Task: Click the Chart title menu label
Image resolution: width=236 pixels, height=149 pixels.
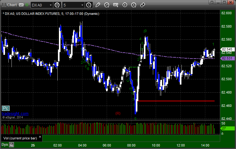Action: click(x=12, y=5)
